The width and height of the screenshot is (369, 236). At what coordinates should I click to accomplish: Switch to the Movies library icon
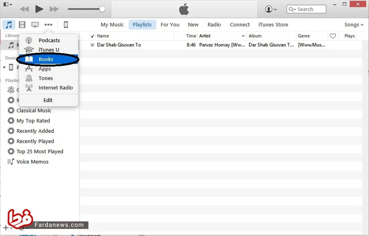22,25
